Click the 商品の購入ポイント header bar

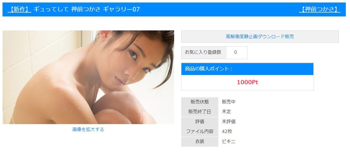coord(247,69)
